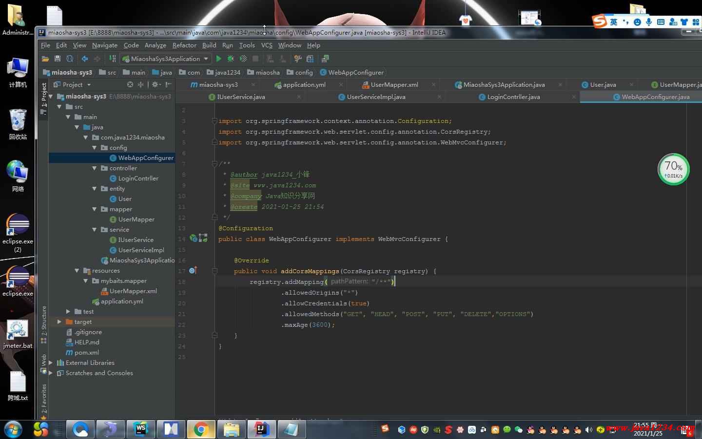The height and width of the screenshot is (439, 702).
Task: Open the VCS menu
Action: pos(267,45)
